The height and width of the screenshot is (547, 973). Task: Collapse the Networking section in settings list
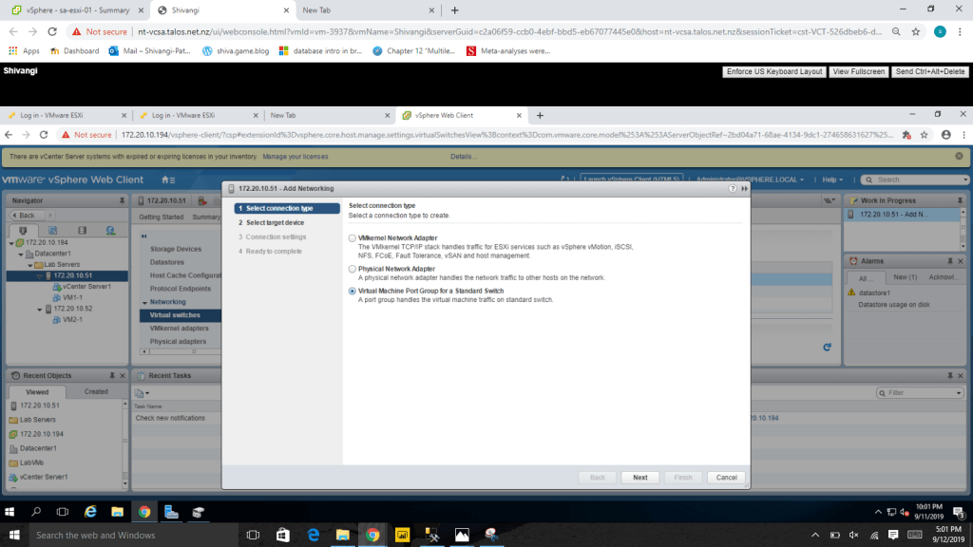click(x=143, y=302)
